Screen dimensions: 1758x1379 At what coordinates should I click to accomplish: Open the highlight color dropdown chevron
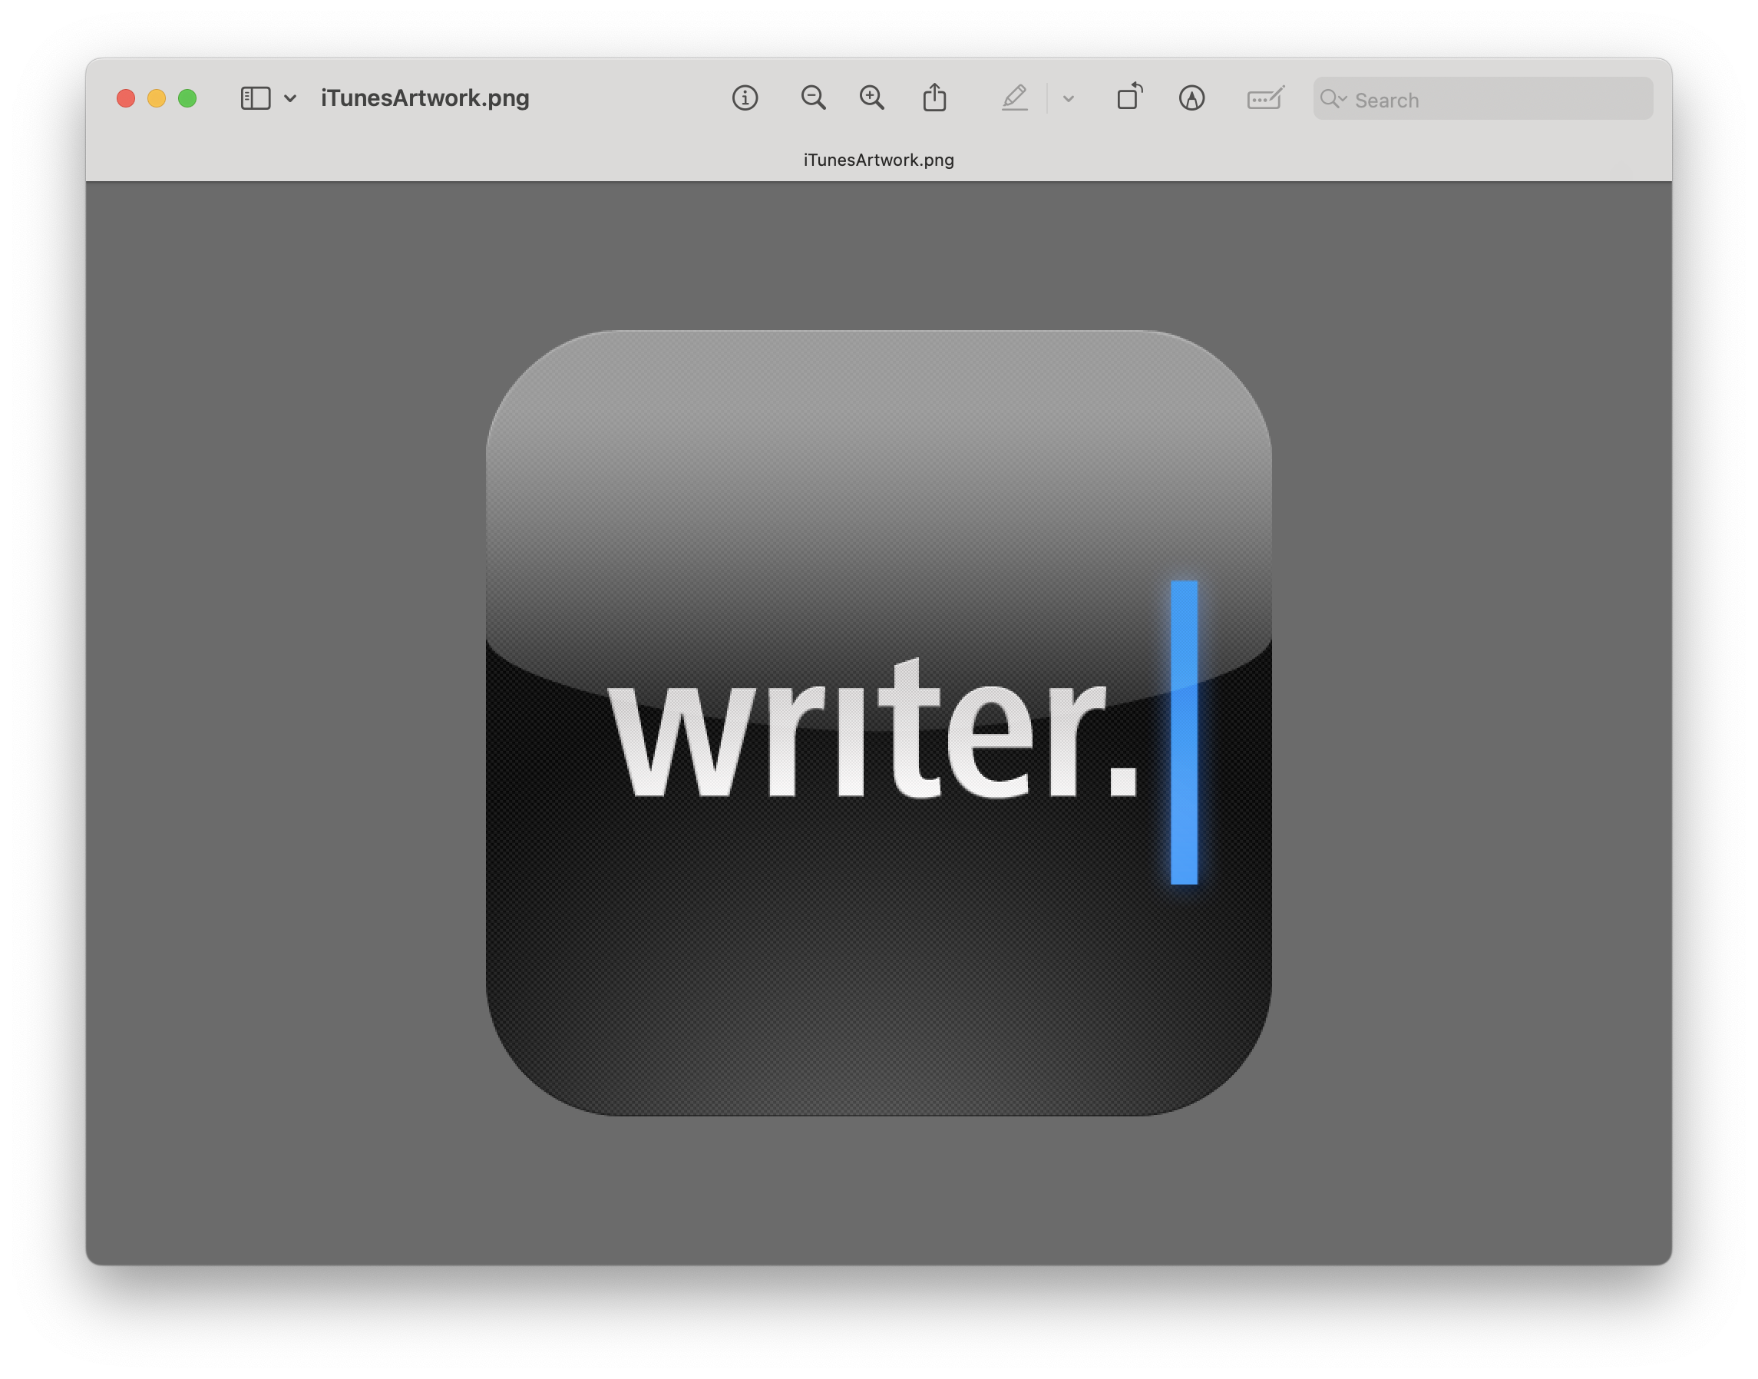point(1068,99)
